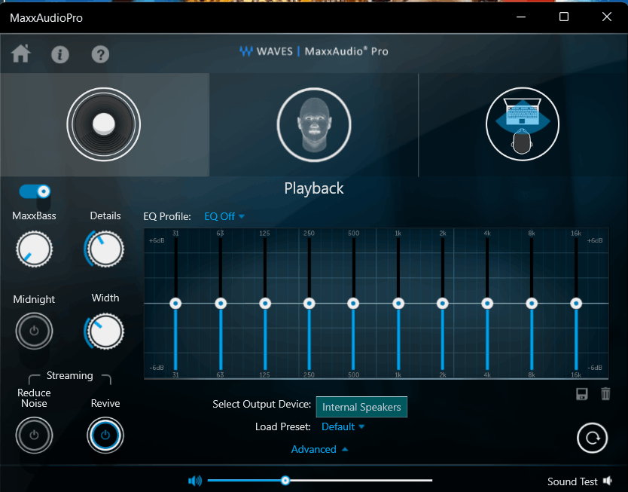Image resolution: width=628 pixels, height=492 pixels.
Task: Go to the Home icon
Action: tap(21, 53)
